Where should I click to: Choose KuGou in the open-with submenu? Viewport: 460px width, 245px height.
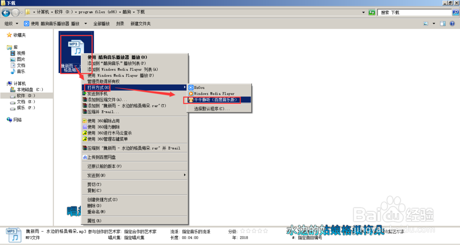[219, 87]
